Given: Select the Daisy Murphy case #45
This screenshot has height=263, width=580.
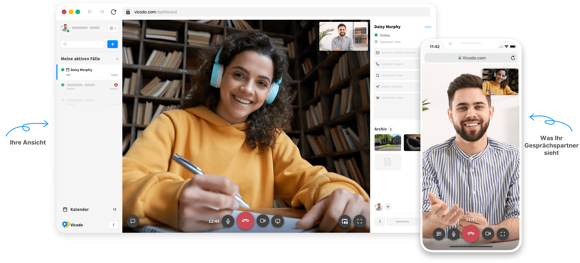Looking at the screenshot, I should coord(90,72).
